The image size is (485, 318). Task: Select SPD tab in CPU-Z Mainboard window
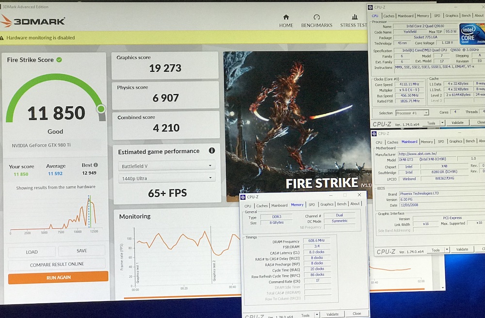pos(441,142)
